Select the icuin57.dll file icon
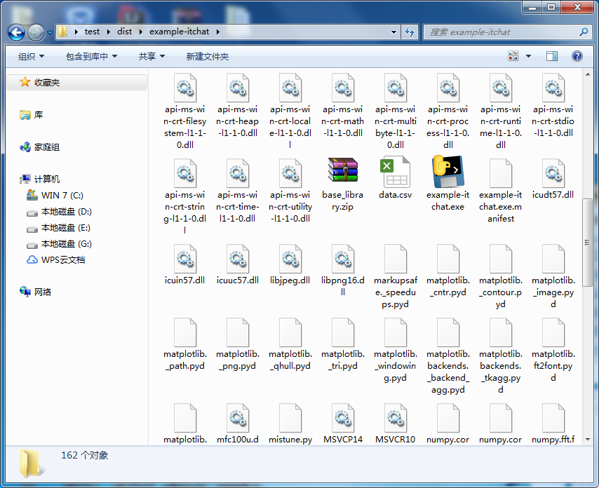Viewport: 599px width, 488px height. click(x=185, y=259)
